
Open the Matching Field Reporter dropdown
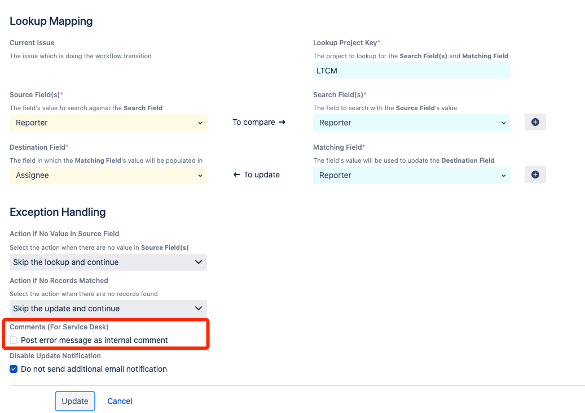(x=411, y=175)
